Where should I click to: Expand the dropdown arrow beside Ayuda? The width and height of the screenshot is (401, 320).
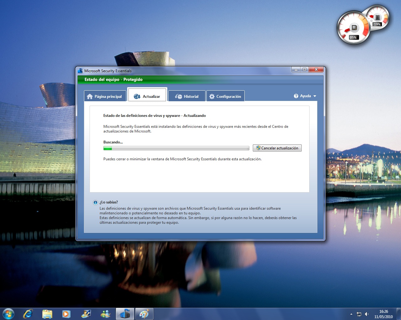[x=315, y=96]
